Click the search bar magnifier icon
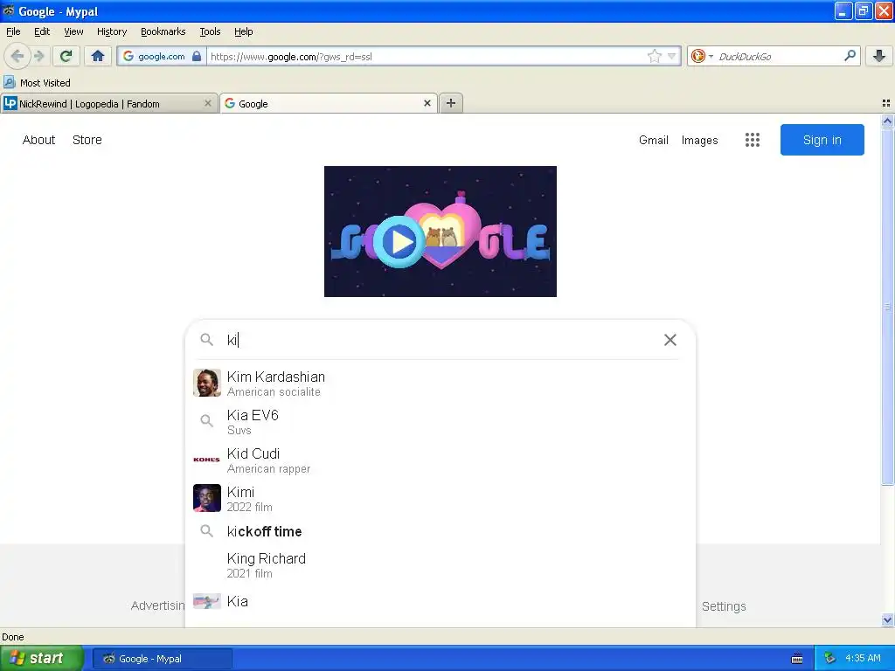This screenshot has height=671, width=895. tap(850, 55)
